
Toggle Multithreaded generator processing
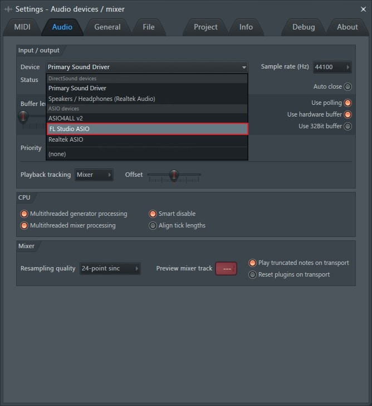pos(25,214)
